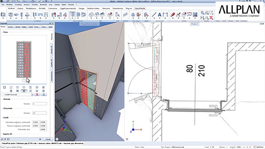Click the red X delete icon in ribbon
This screenshot has width=265, height=149.
(x=211, y=17)
